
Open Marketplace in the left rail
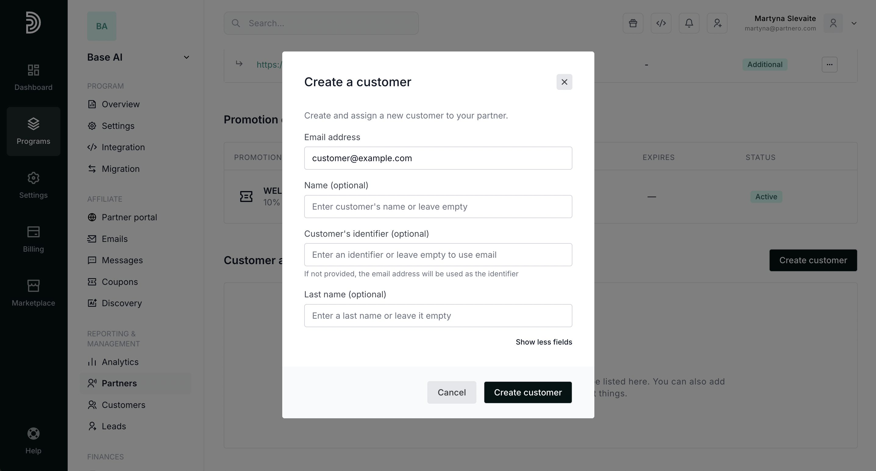33,293
